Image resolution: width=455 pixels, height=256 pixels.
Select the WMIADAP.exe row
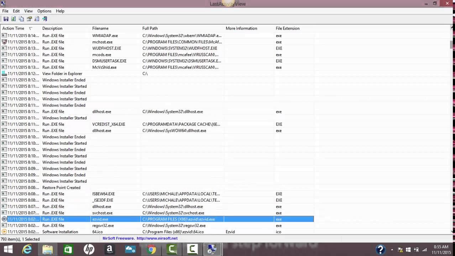[x=157, y=36]
